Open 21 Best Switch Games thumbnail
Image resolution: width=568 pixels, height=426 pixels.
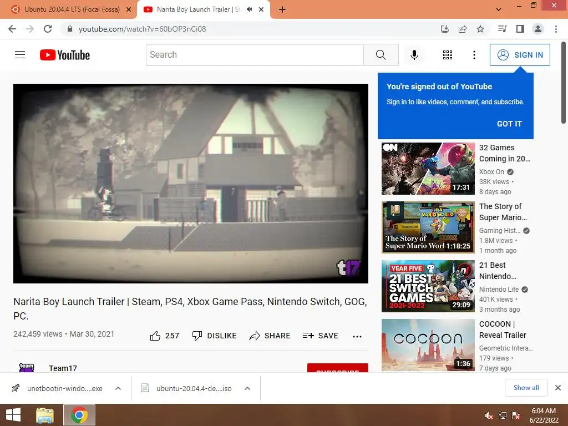[x=428, y=286]
